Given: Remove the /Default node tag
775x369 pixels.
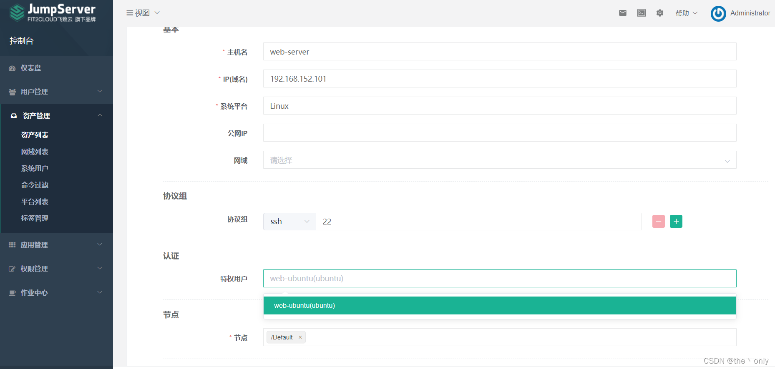Looking at the screenshot, I should pos(300,337).
